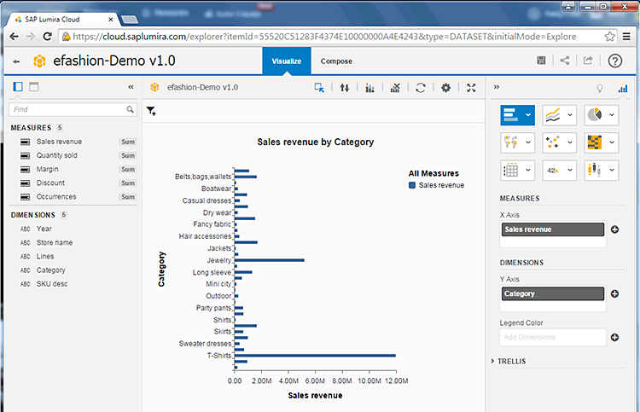Click the refresh icon in chart toolbar
This screenshot has width=640, height=412.
(421, 87)
